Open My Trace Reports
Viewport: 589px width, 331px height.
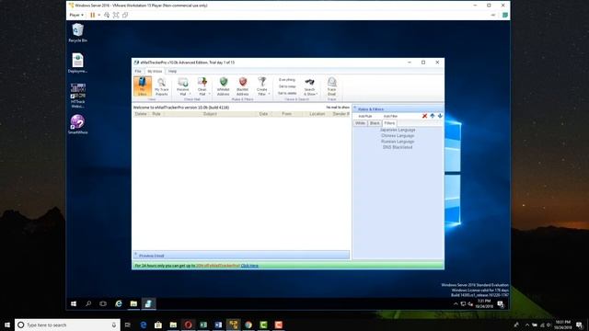pos(162,86)
